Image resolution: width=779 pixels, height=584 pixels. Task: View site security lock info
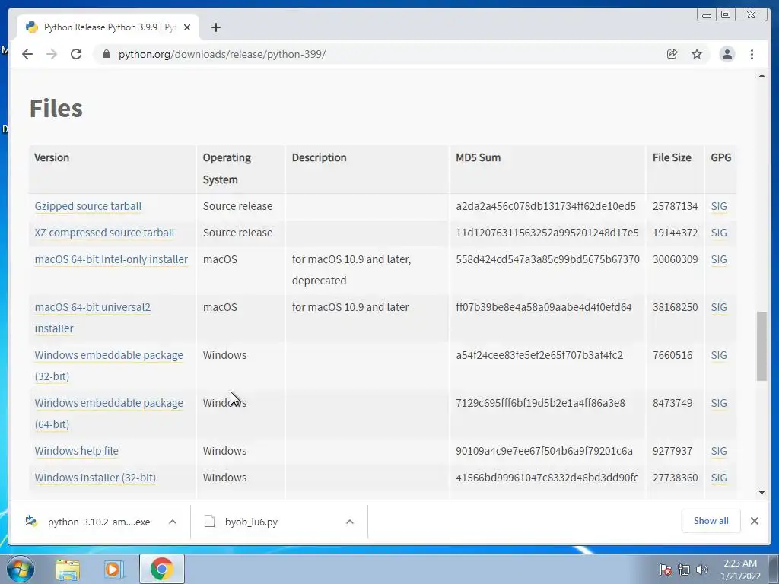click(x=106, y=54)
